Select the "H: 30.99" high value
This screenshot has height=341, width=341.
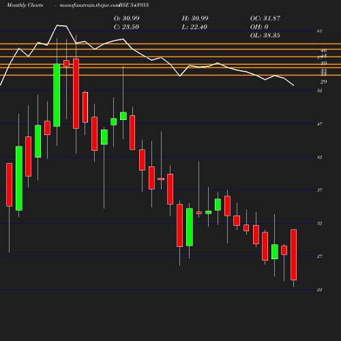195,18
